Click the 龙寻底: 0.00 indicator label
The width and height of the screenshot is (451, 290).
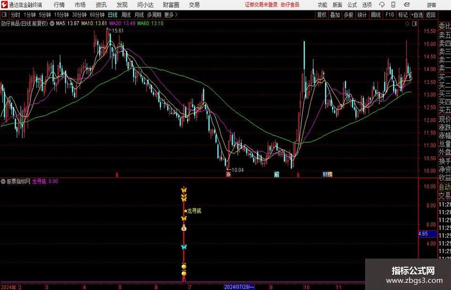click(45, 181)
